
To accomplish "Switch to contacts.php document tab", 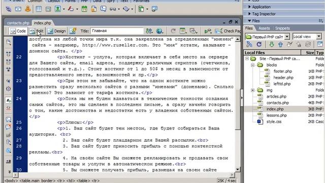I will (18, 23).
